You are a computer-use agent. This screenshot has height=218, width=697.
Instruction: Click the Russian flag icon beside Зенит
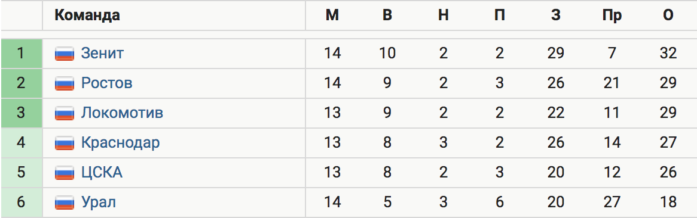coord(65,54)
